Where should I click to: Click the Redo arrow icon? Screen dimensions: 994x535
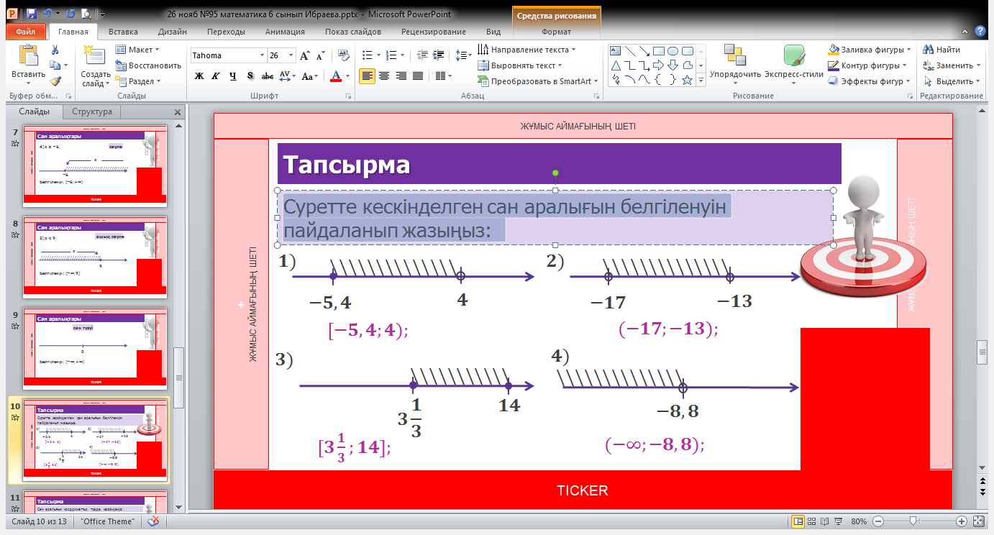tap(70, 14)
